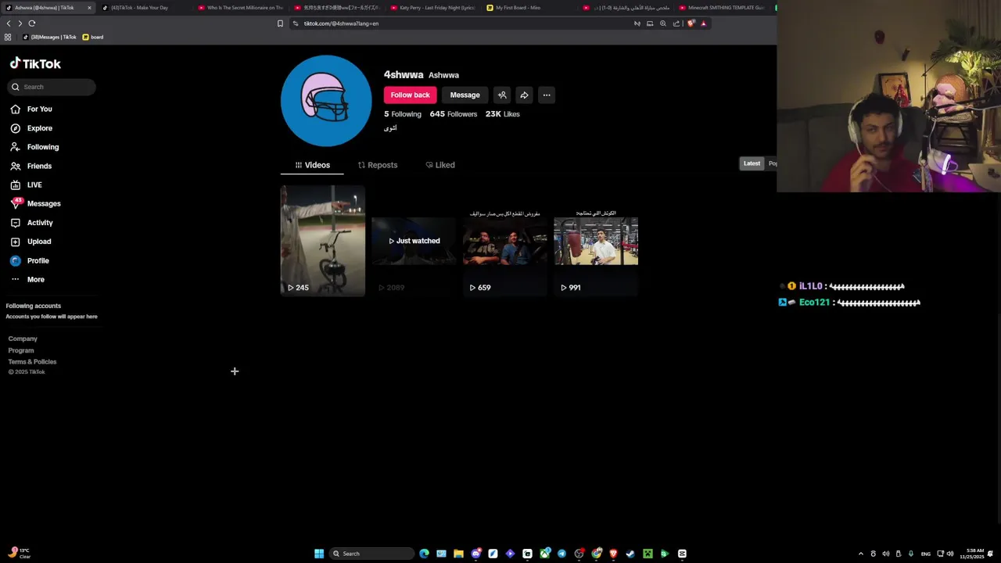Open CapCut from the taskbar
Screen dimensions: 1001x563
(x=682, y=554)
